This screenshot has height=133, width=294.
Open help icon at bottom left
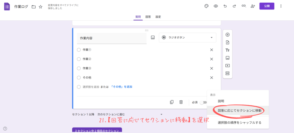click(x=5, y=128)
